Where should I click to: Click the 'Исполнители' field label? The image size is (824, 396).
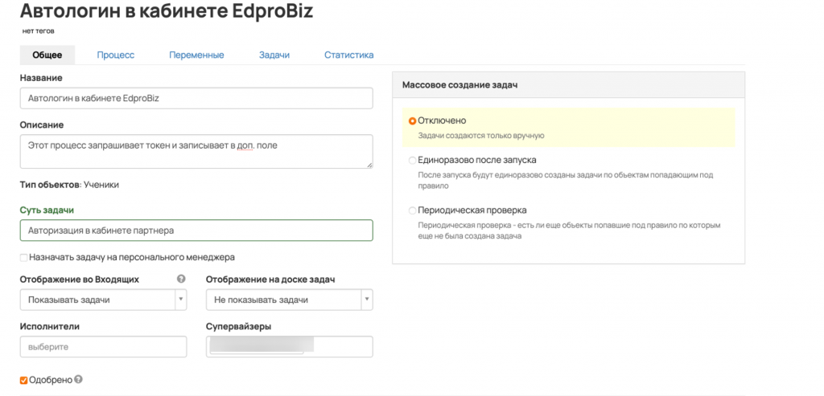(49, 326)
